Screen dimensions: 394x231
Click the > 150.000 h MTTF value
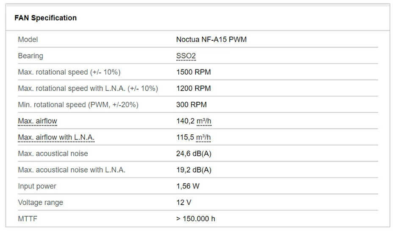tap(195, 219)
